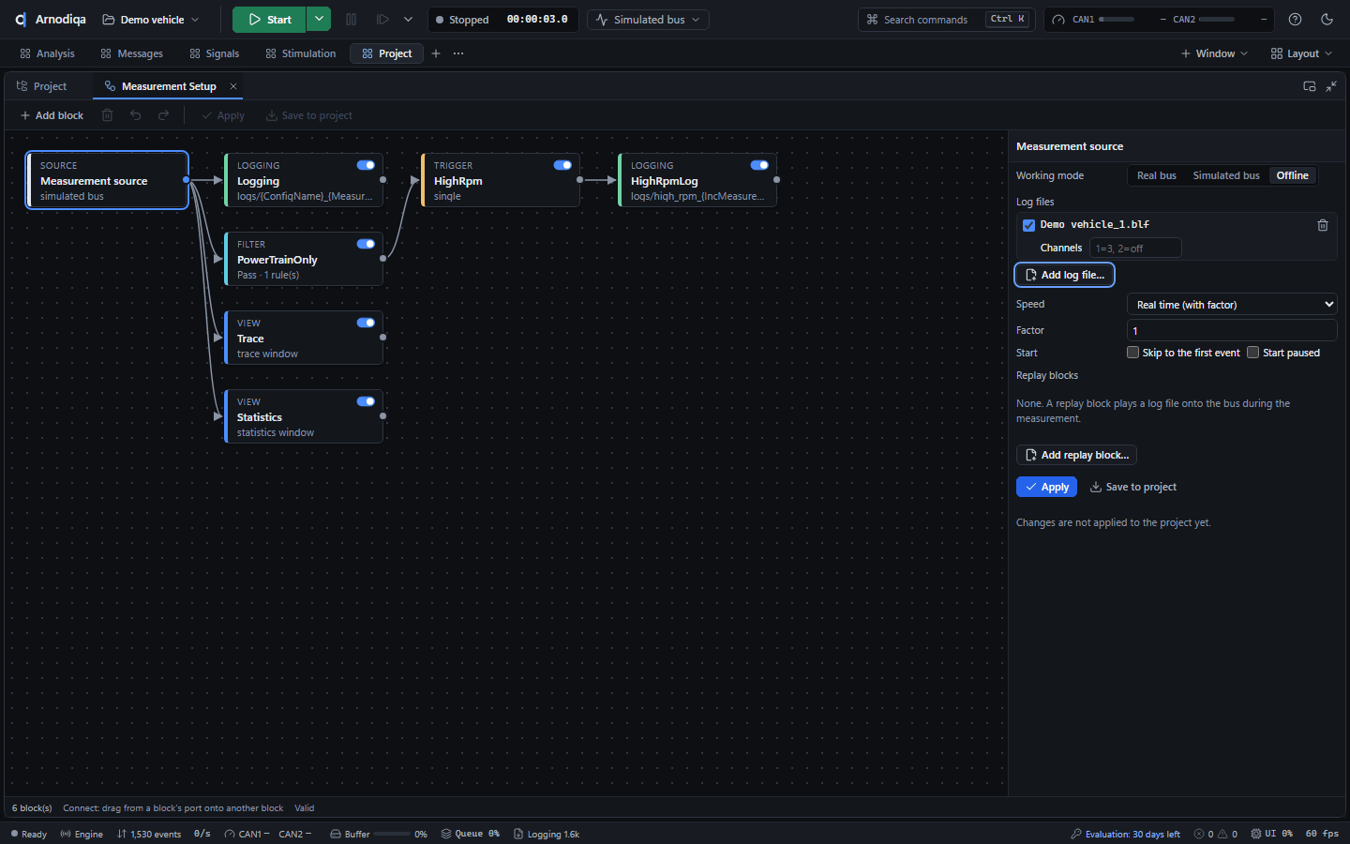Viewport: 1350px width, 844px height.
Task: Switch to the Messages tab
Action: pos(131,53)
